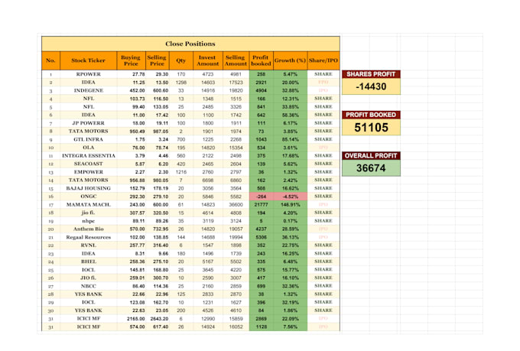Select the BAJAJ HOUSING ticker cell
520x351 pixels.
[88, 188]
